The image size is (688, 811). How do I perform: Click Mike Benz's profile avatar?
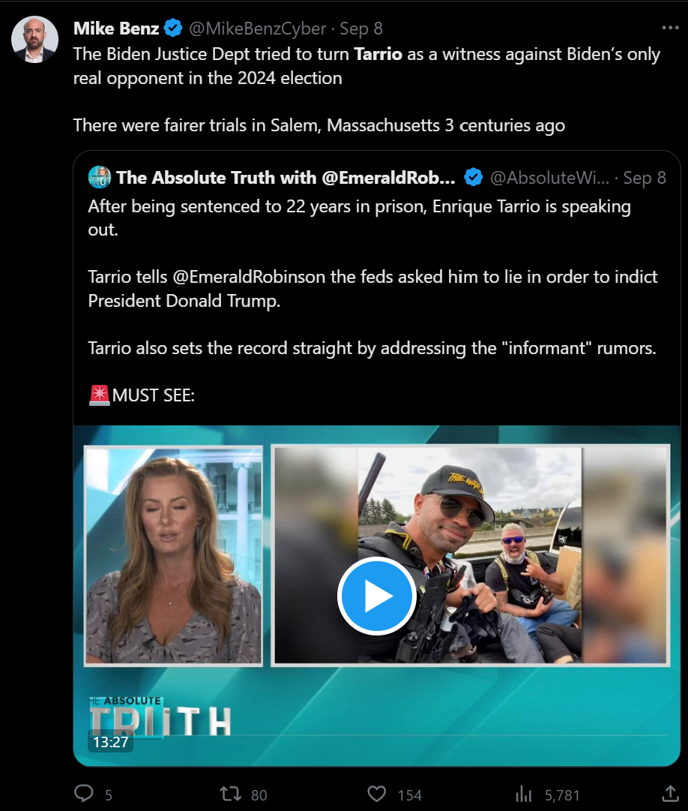pos(35,38)
